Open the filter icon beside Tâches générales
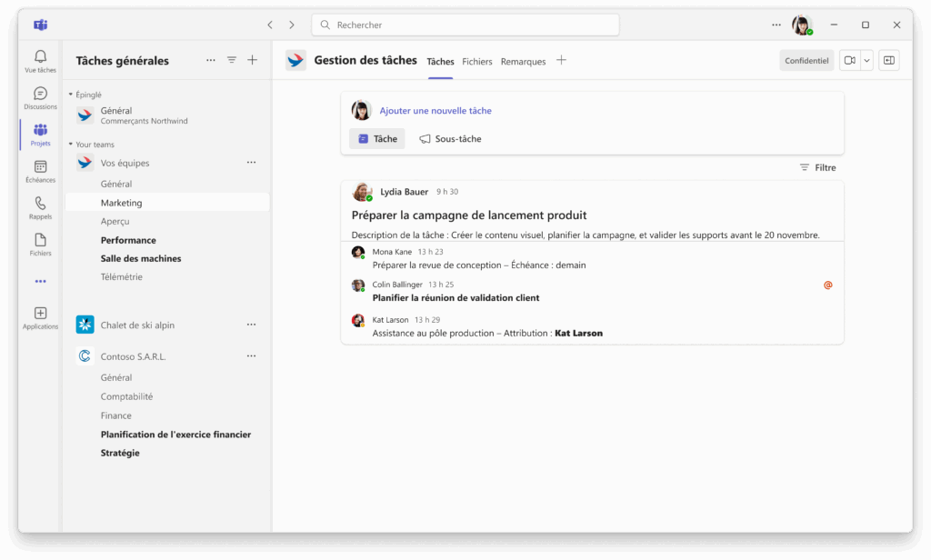Image resolution: width=931 pixels, height=560 pixels. point(232,60)
